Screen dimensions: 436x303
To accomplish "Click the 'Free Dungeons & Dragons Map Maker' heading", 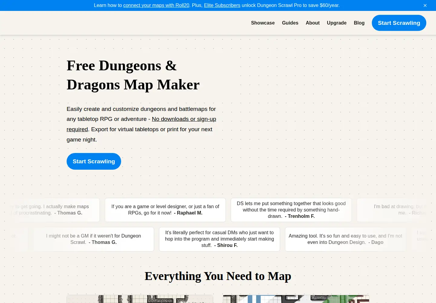I will tap(133, 75).
